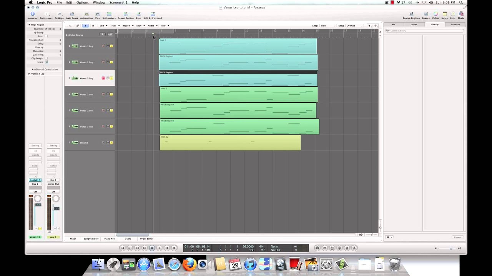Toggle the Loop checkbox in the Inspector

point(46,36)
